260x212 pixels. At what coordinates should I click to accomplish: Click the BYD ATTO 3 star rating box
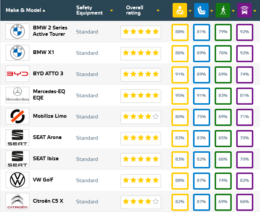tap(141, 75)
